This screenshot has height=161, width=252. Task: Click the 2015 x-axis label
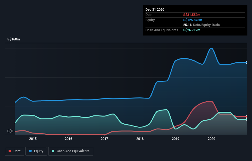point(33,139)
